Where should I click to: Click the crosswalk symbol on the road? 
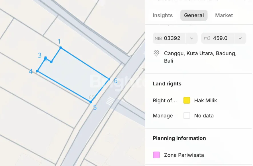(110, 101)
